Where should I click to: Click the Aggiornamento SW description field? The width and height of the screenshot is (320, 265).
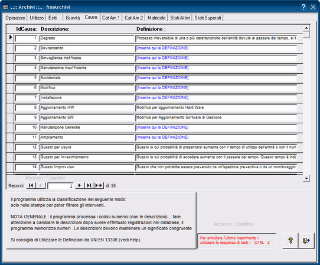pos(87,117)
